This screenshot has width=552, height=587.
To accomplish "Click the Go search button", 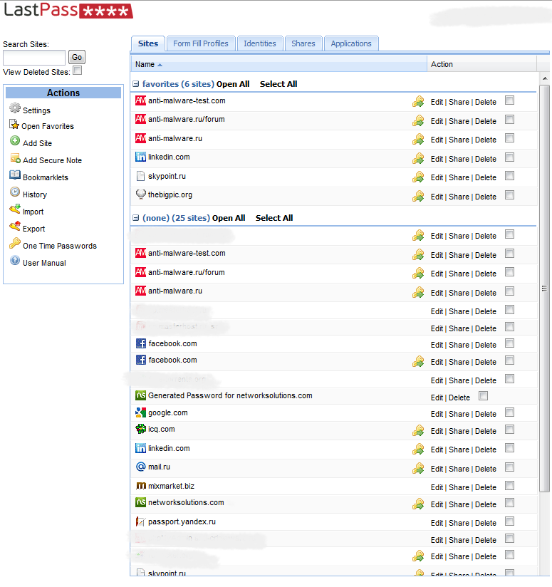I will [77, 57].
